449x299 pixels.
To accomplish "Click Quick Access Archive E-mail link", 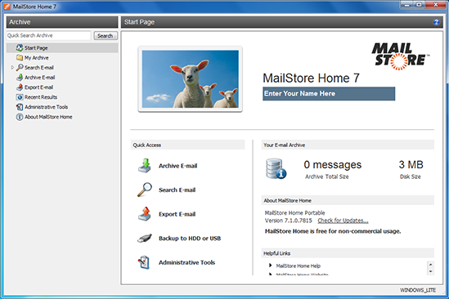I will click(x=177, y=166).
